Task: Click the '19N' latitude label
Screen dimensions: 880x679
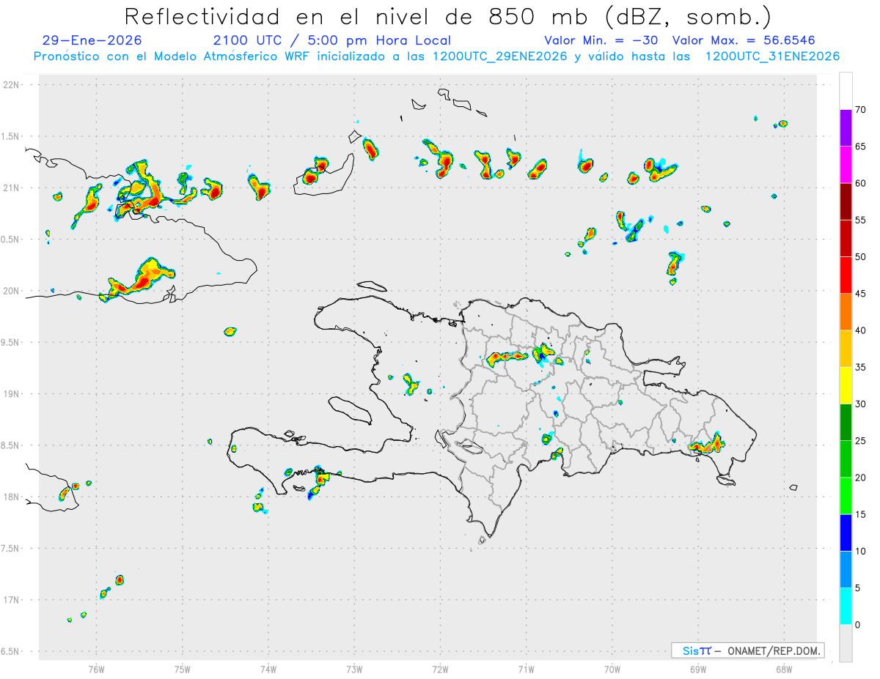Action: tap(12, 393)
